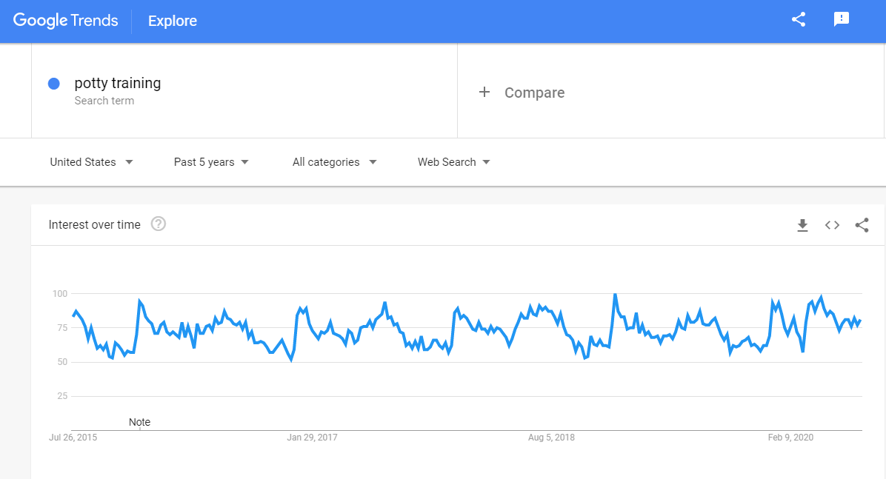The width and height of the screenshot is (886, 479).
Task: Click the Google Trends logo
Action: coord(65,21)
